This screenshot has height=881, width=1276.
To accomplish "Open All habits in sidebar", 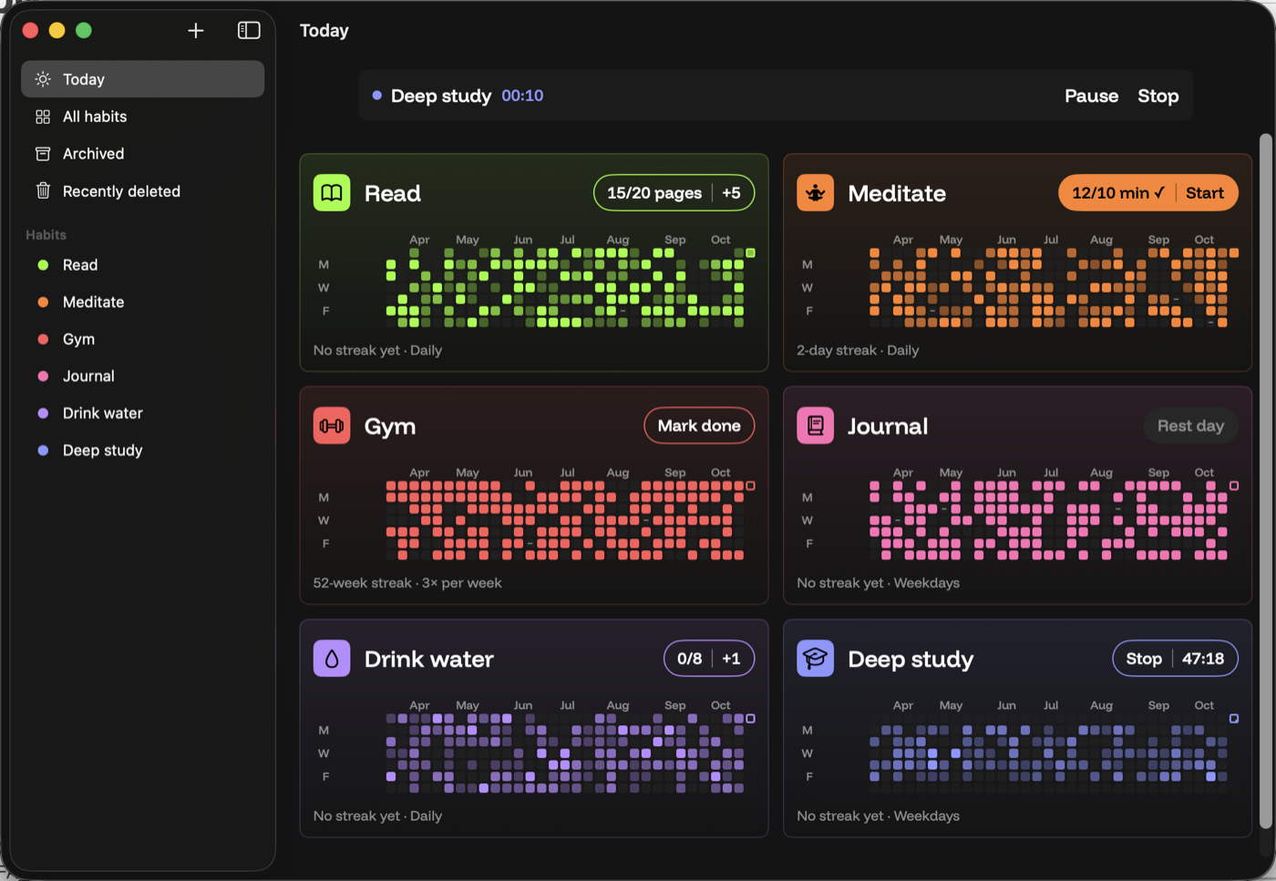I will [x=143, y=117].
